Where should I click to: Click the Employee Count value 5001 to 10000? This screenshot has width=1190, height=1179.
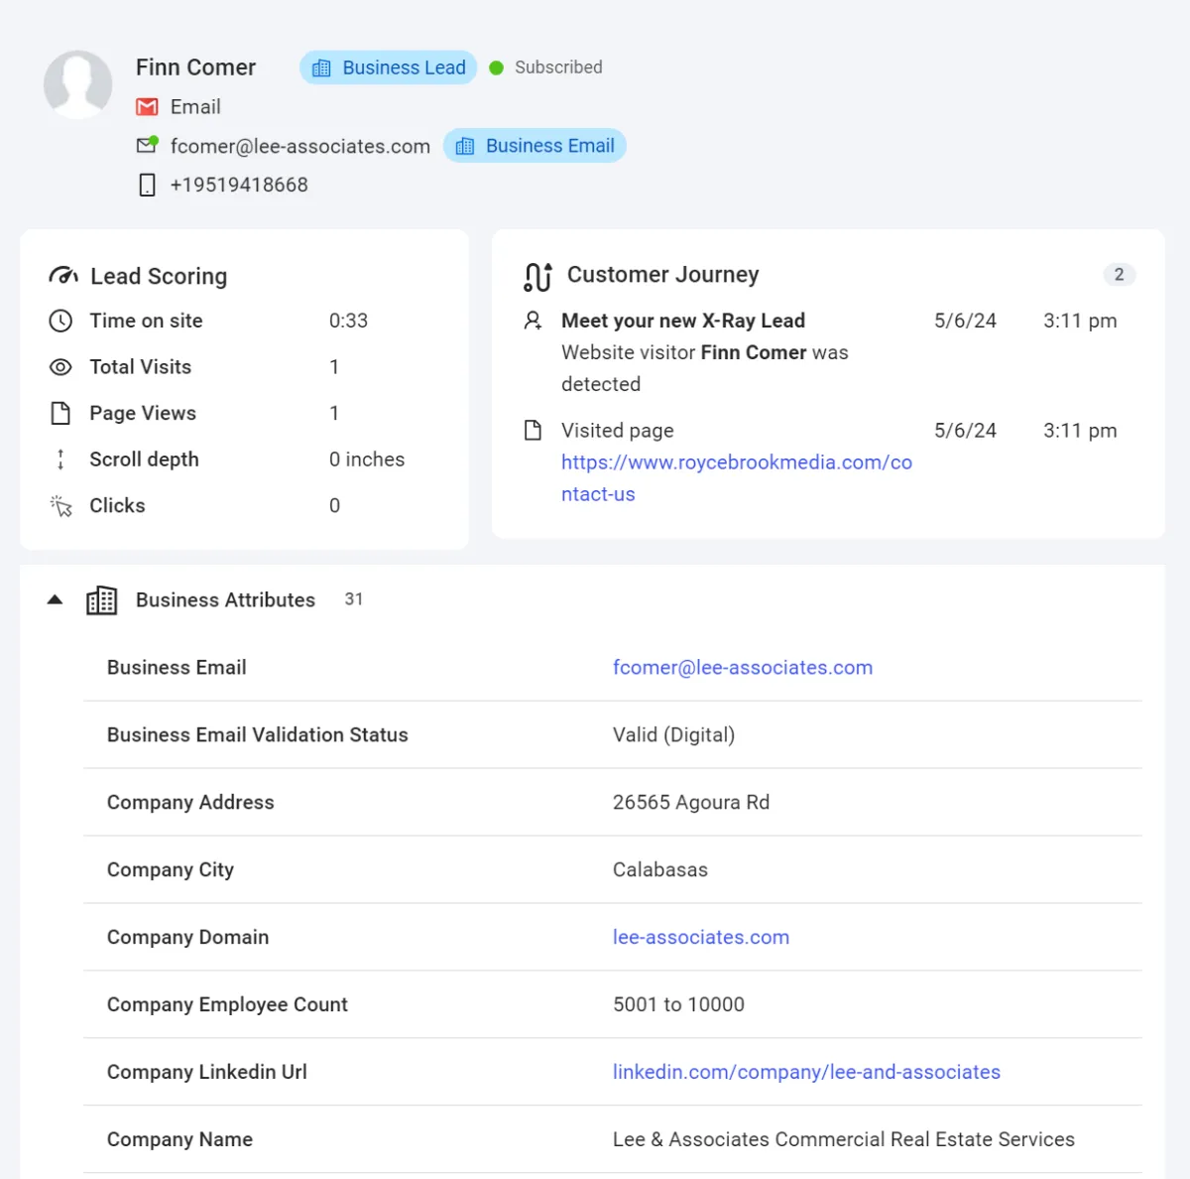pos(678,1004)
